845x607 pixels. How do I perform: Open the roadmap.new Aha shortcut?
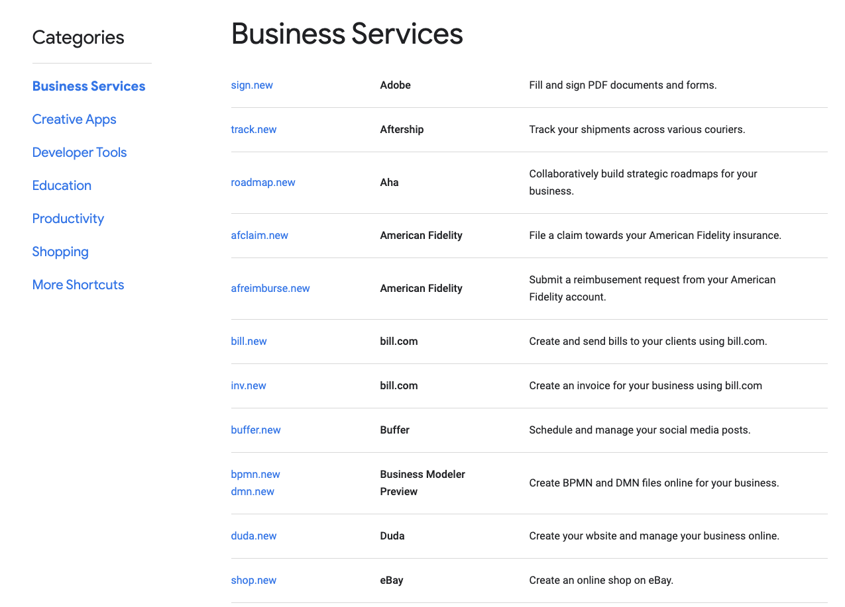[x=263, y=182]
